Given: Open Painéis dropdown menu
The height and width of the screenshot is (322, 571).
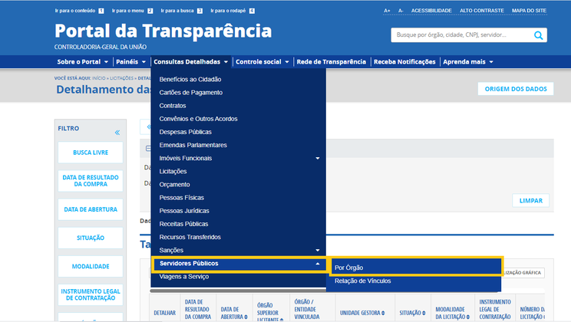Looking at the screenshot, I should pos(130,62).
